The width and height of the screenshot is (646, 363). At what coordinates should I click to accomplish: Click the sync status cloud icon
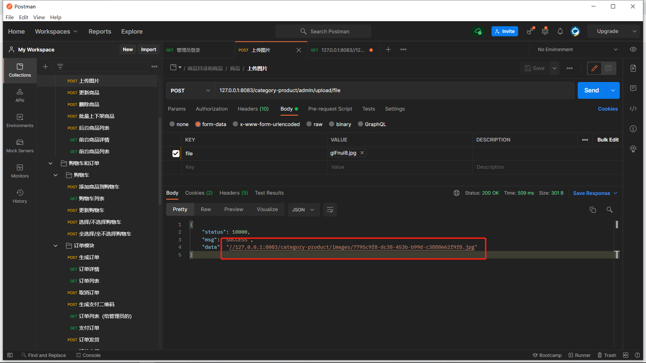(x=478, y=31)
